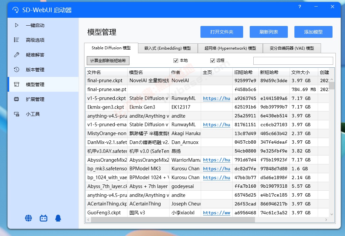
Task: Open homepage link in bp_mk3.safetensors row
Action: [217, 169]
